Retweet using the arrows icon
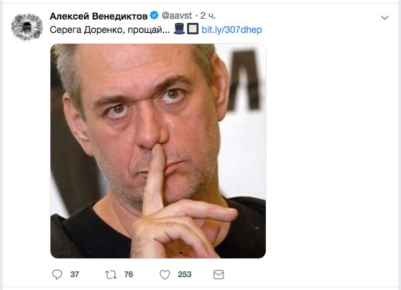Image resolution: width=401 pixels, height=290 pixels. pyautogui.click(x=111, y=275)
